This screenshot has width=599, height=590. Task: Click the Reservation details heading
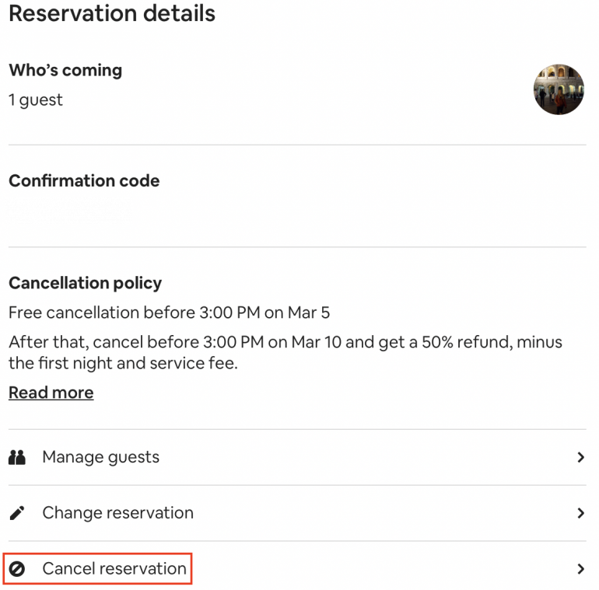coord(112,13)
